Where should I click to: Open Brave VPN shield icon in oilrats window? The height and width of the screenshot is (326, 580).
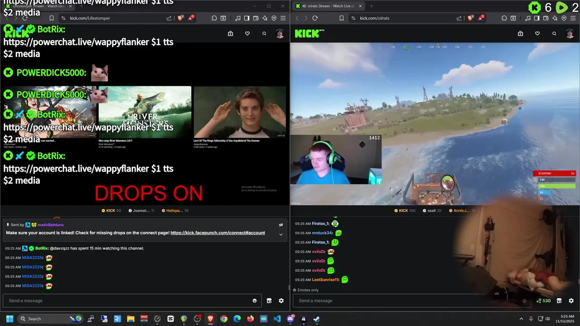click(564, 18)
